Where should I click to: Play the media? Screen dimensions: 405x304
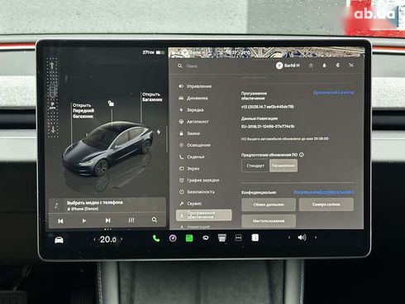(x=84, y=221)
